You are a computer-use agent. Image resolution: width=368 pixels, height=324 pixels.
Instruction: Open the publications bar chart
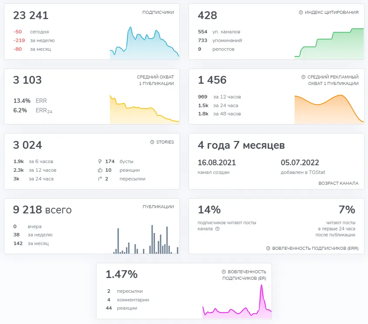click(146, 239)
